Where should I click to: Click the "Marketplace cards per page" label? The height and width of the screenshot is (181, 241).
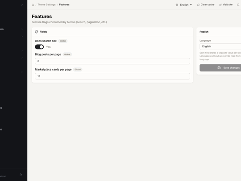tap(53, 70)
